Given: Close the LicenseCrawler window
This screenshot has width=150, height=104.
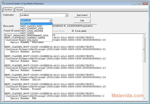Looking at the screenshot, I should coord(145,4).
